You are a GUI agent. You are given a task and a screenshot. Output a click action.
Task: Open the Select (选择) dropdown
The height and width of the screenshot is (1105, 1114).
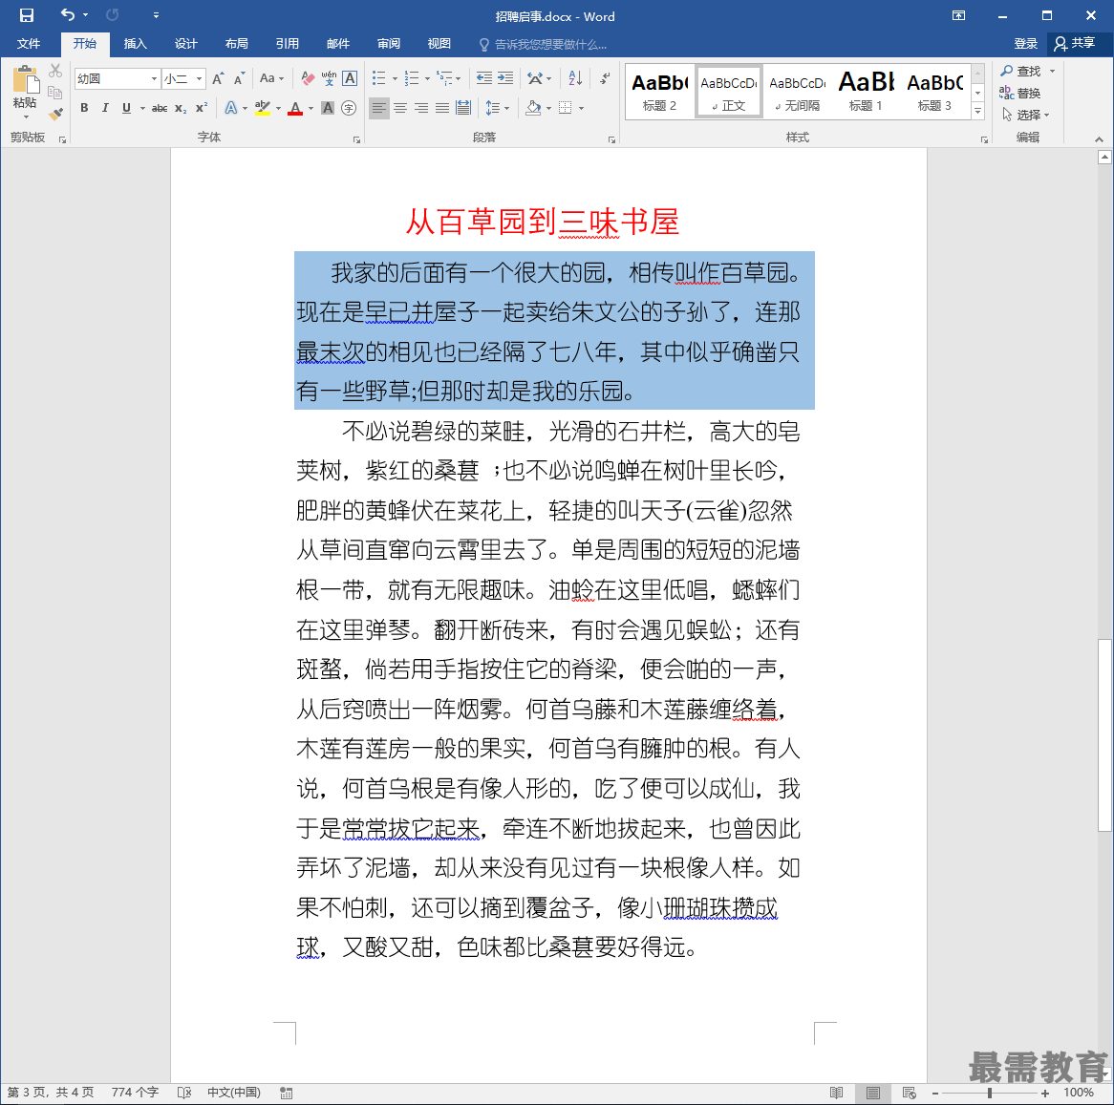point(1025,115)
